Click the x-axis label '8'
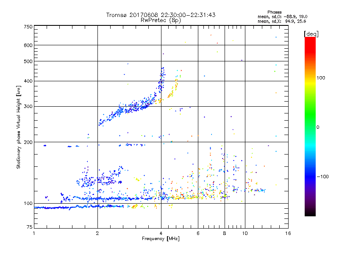339x254 pixels. [225, 233]
